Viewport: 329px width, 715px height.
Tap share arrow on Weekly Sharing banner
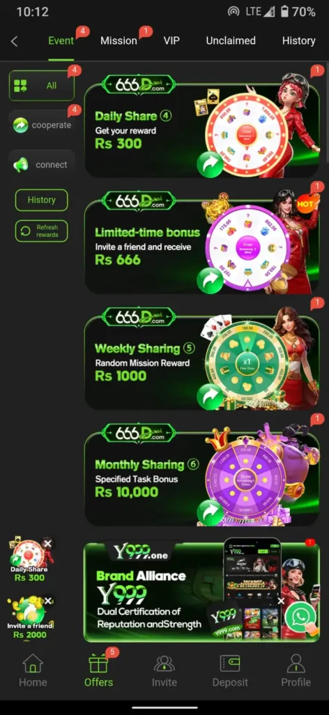click(210, 397)
